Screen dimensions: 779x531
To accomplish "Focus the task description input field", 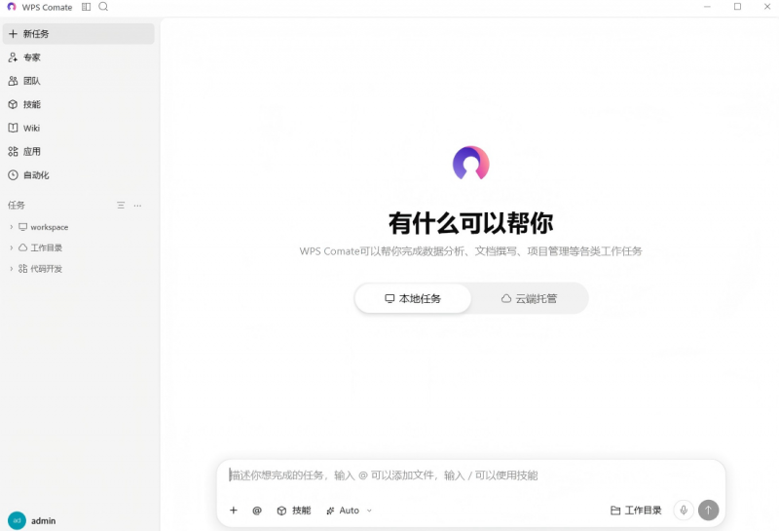I will tap(471, 475).
